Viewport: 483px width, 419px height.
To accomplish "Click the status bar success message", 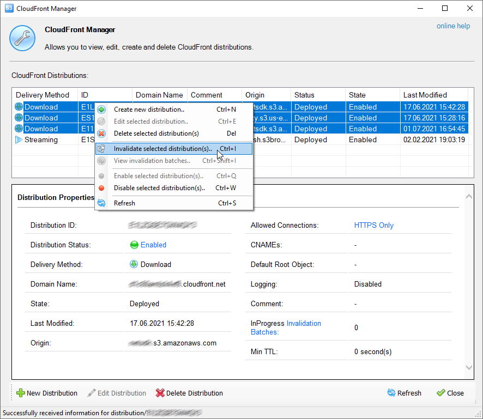I will 102,413.
